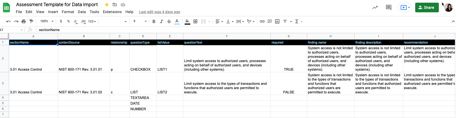Open the Extensions menu
The image size is (456, 118).
pyautogui.click(x=112, y=12)
